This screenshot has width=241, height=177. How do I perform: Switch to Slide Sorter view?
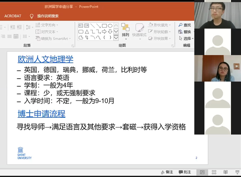tap(213, 172)
